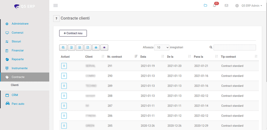Click contract number 291 cell

click(x=110, y=66)
